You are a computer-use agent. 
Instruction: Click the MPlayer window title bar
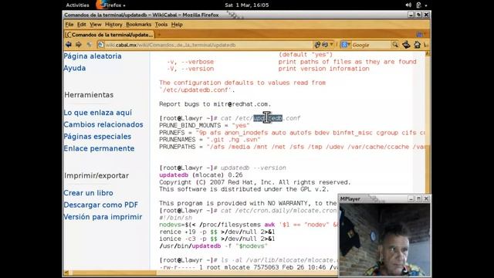click(x=374, y=198)
